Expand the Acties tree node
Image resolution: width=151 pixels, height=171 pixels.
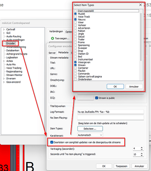point(4,61)
